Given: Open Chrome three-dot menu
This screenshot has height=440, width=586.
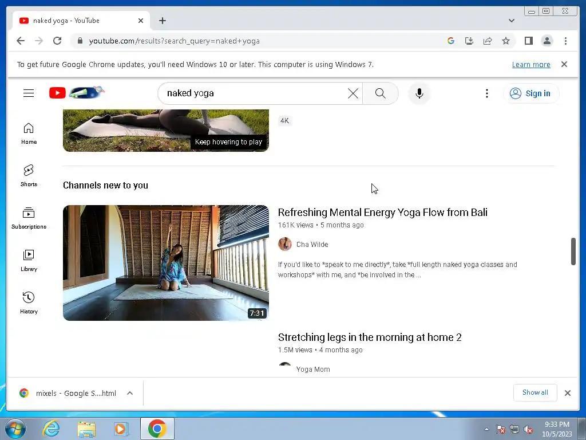Looking at the screenshot, I should (x=565, y=41).
